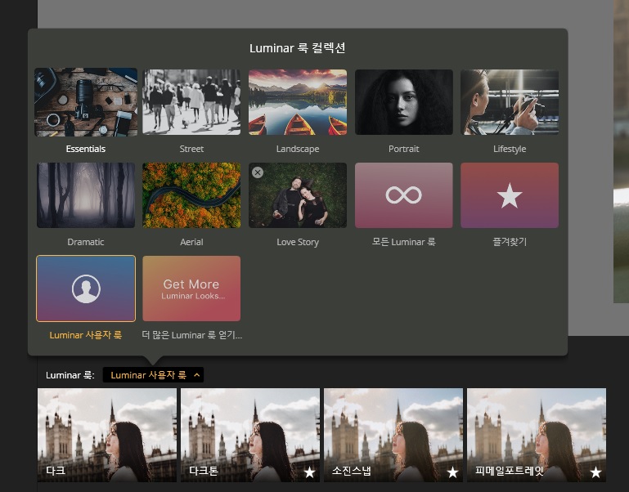Click the Portrait label text
629x492 pixels.
point(403,149)
